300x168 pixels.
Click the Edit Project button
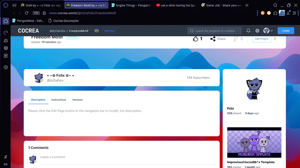pos(262,39)
